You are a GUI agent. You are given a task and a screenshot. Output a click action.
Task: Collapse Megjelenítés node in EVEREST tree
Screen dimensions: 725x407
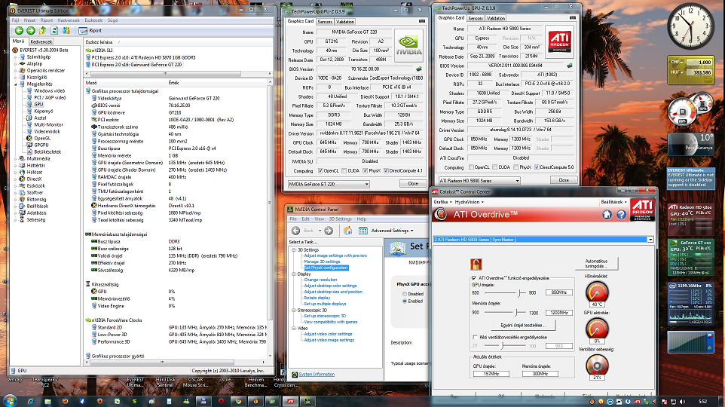click(x=16, y=84)
